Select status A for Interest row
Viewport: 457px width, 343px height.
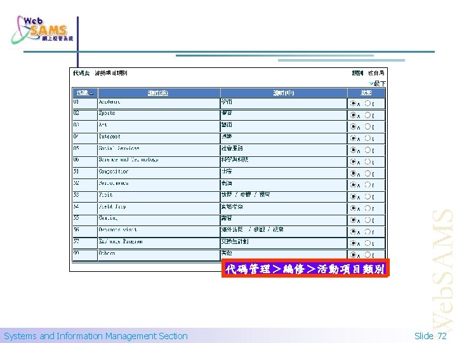(353, 138)
